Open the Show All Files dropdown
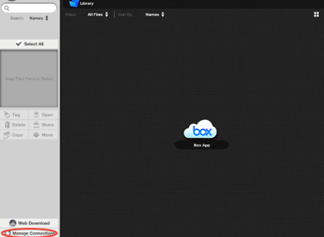The height and width of the screenshot is (237, 324). 98,14
